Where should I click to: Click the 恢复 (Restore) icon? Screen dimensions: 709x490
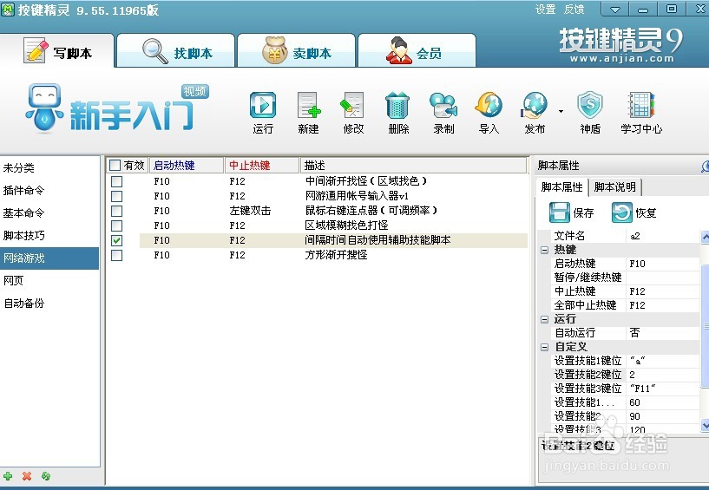pyautogui.click(x=621, y=212)
